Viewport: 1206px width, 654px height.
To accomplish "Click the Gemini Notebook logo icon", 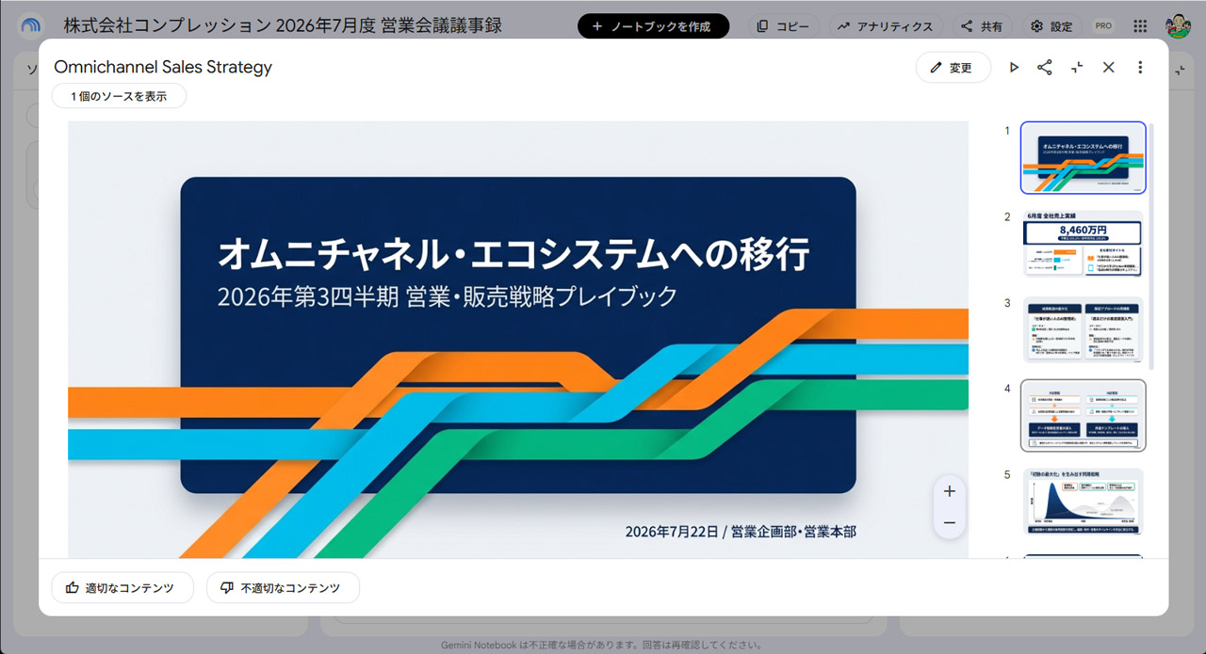I will pos(32,25).
